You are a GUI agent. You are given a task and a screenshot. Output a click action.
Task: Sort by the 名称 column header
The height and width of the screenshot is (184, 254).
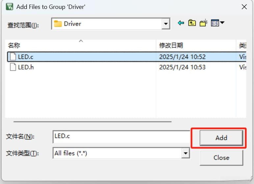click(x=81, y=45)
